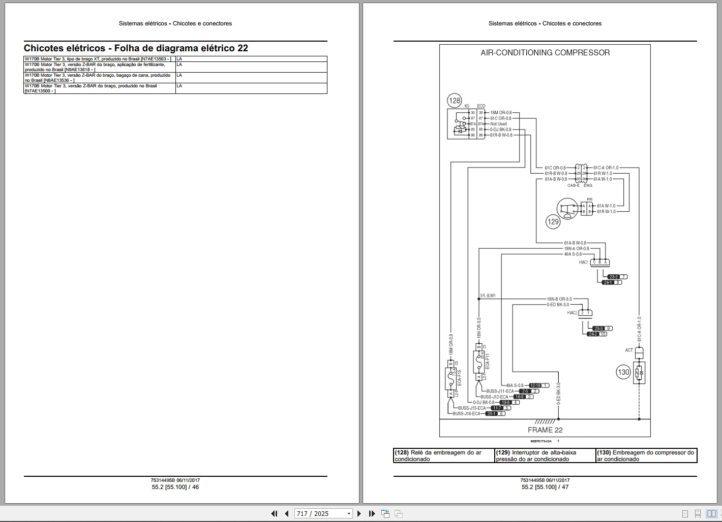Select the table row with N7AE13500
Screen dimensions: 722x522
[x=175, y=88]
